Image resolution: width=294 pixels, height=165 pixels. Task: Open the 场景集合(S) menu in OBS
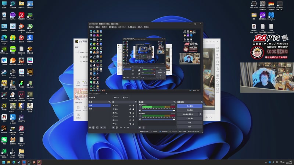(132, 27)
